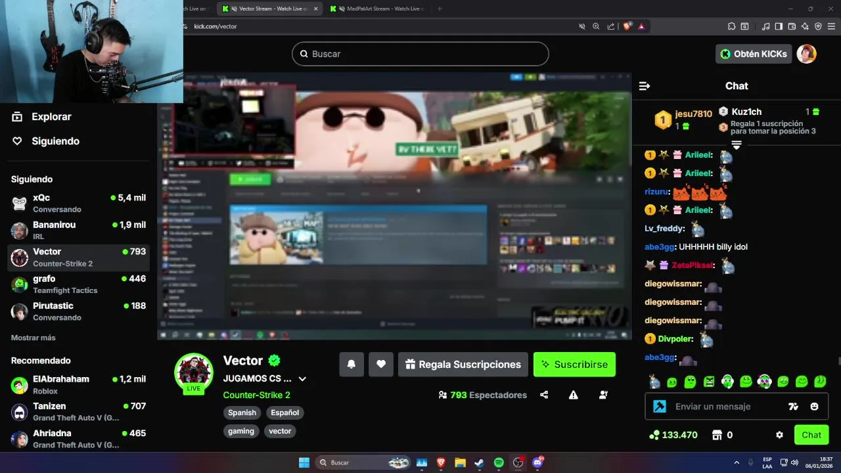The image size is (841, 473).
Task: Show hidden system tray icons chevron
Action: [x=737, y=462]
